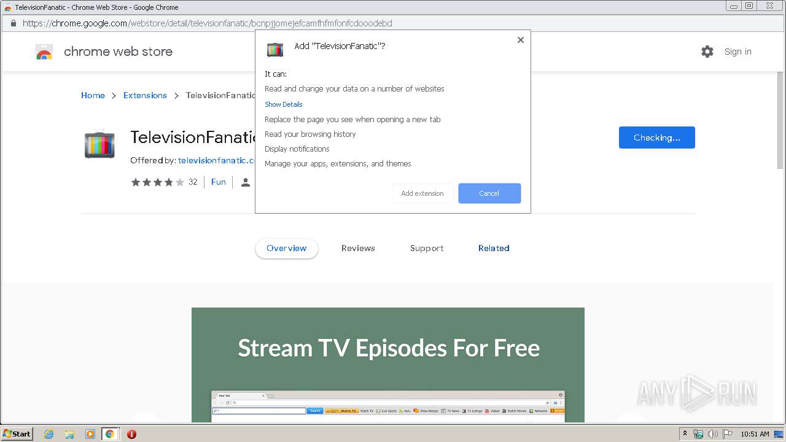Screen dimensions: 786x442
Task: Click the Add extension button
Action: click(x=422, y=193)
